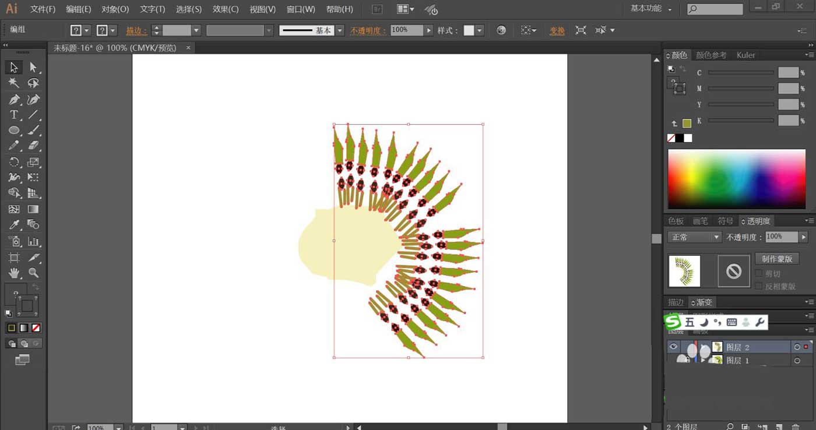
Task: Select the Magic Wand tool
Action: [14, 83]
